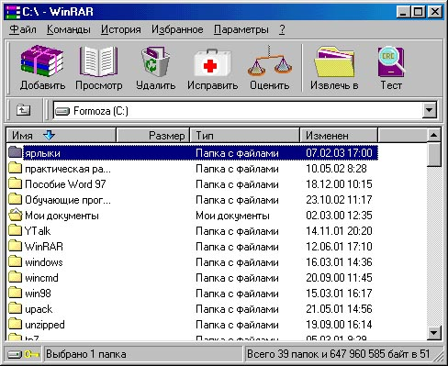Image resolution: width=448 pixels, height=366 pixels.
Task: Click folder icon of win98
Action: coord(15,293)
